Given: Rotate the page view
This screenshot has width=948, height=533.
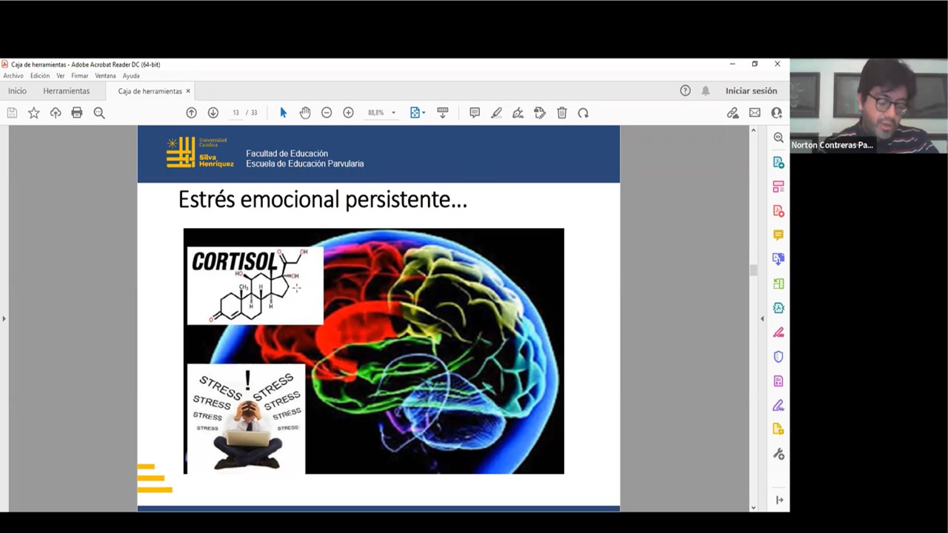Looking at the screenshot, I should tap(584, 113).
